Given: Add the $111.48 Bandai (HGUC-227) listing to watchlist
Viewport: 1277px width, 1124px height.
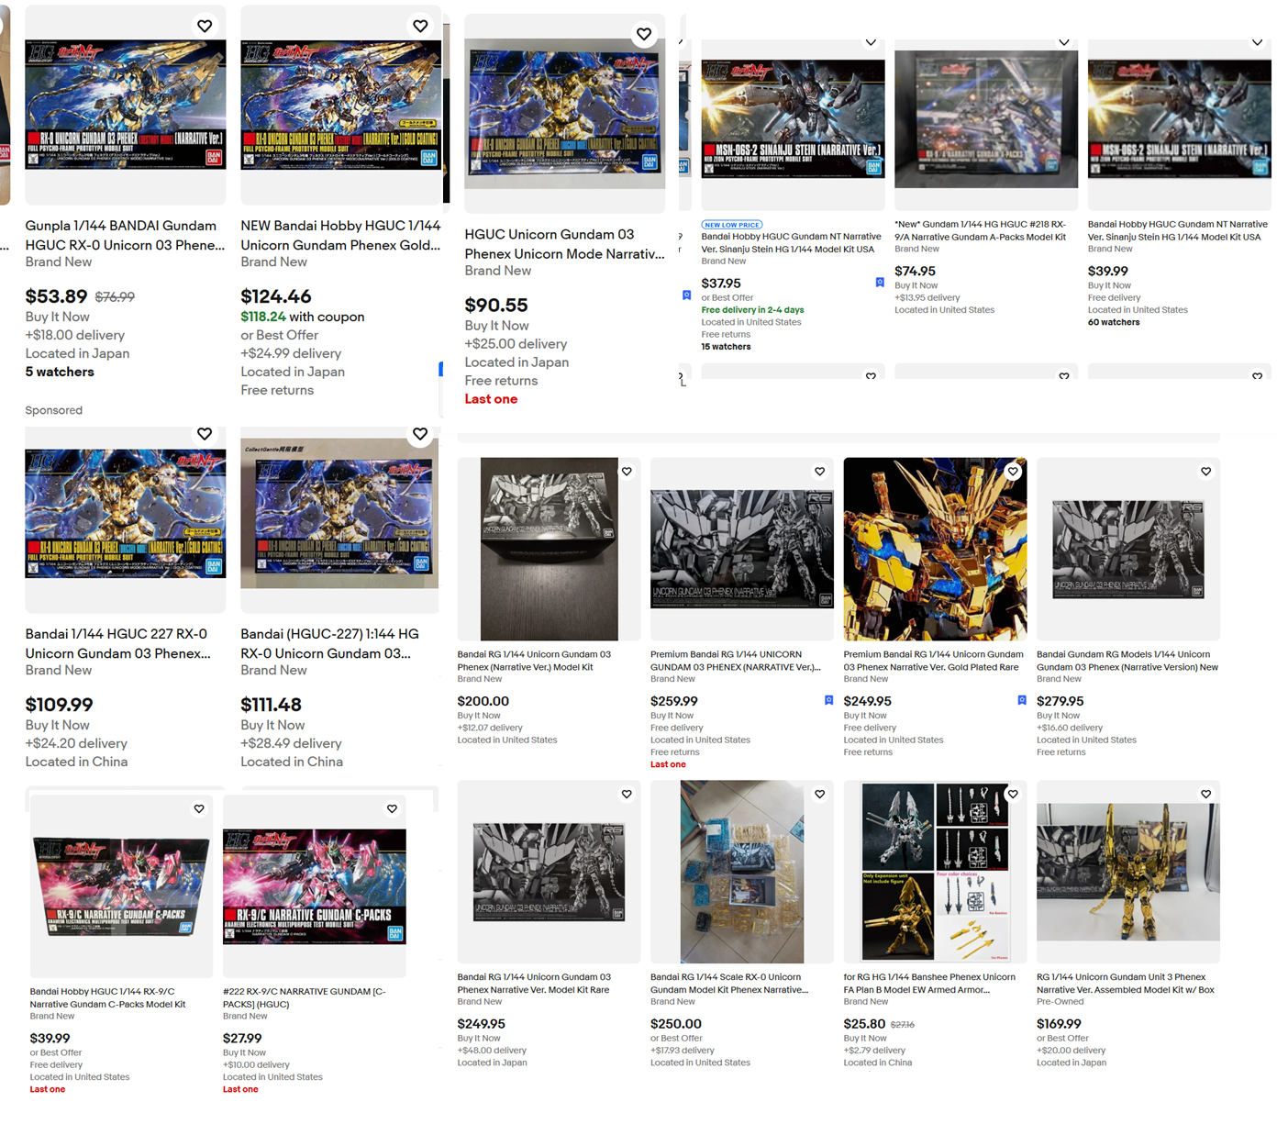Looking at the screenshot, I should pyautogui.click(x=420, y=433).
